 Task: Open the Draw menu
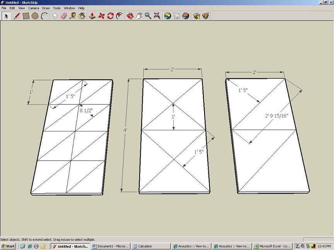tap(46, 8)
